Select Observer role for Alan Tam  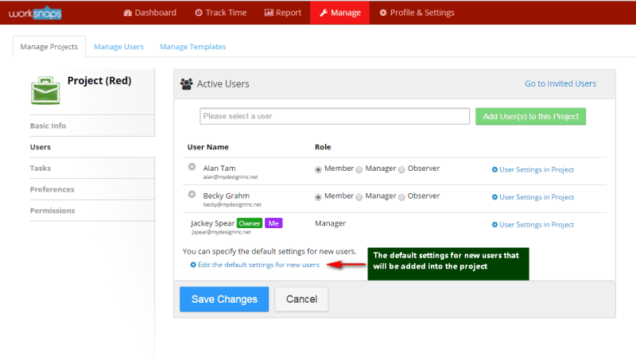401,170
